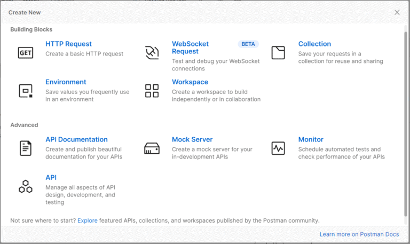The image size is (410, 244).
Task: Click 'Test and debug your WebSocket connections' text
Action: pyautogui.click(x=216, y=65)
